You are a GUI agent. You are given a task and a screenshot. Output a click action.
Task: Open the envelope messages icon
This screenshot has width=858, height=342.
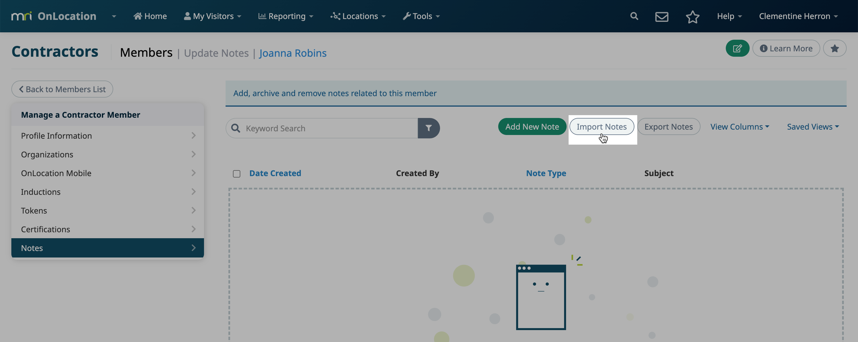[661, 17]
